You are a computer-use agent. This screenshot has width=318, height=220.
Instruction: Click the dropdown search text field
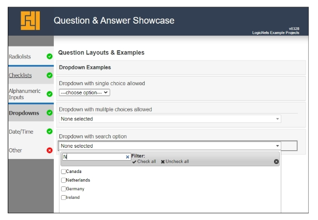point(93,157)
